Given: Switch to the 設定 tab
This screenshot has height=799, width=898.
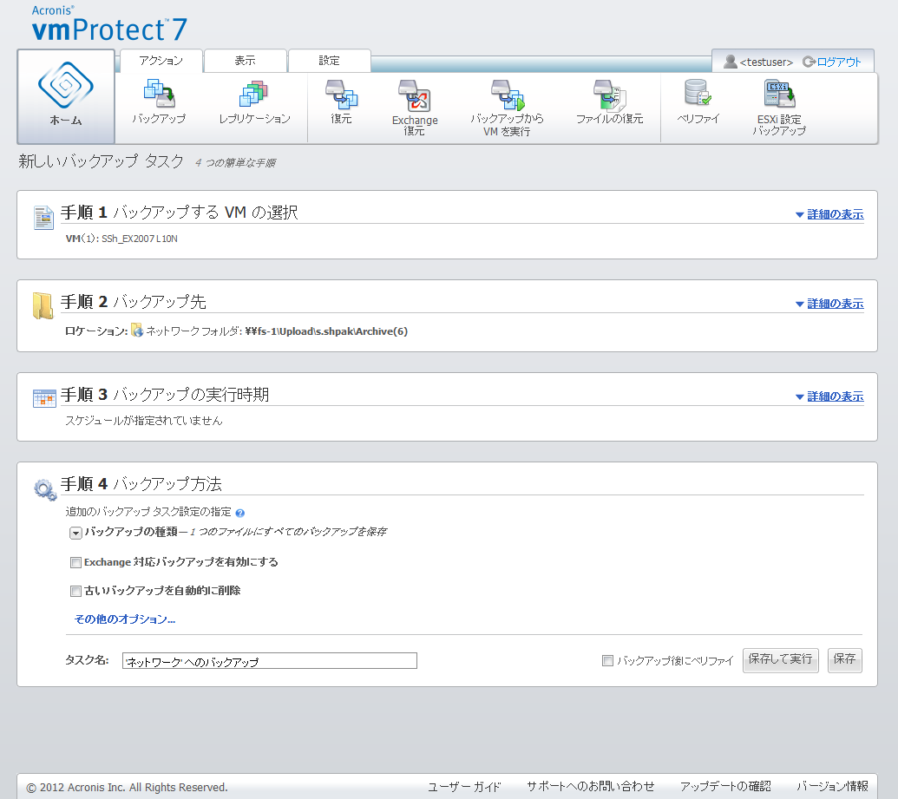Looking at the screenshot, I should [x=329, y=61].
